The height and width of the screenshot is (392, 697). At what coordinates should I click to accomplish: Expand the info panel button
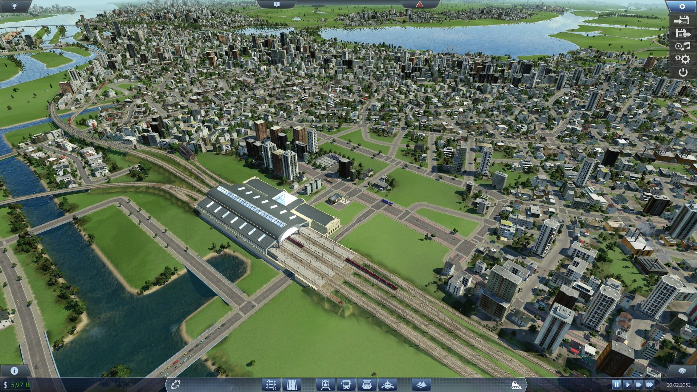point(15,371)
